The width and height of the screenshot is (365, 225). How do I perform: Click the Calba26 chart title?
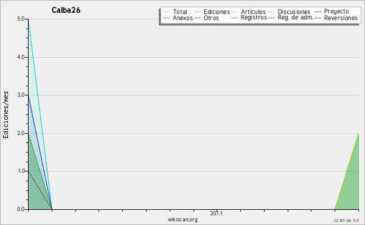66,10
